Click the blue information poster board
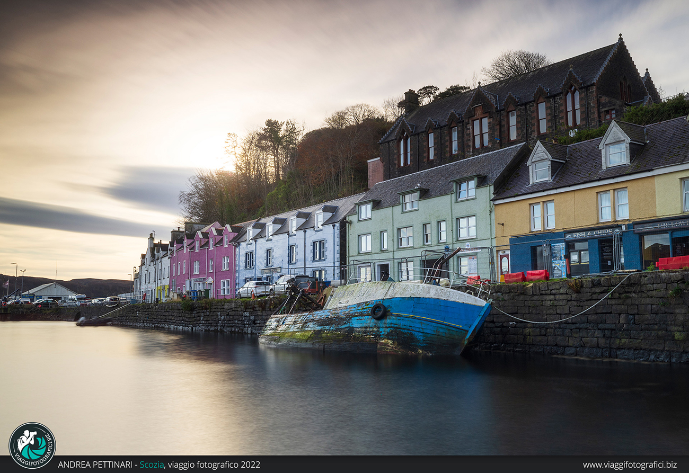The width and height of the screenshot is (689, 473). [x=558, y=260]
